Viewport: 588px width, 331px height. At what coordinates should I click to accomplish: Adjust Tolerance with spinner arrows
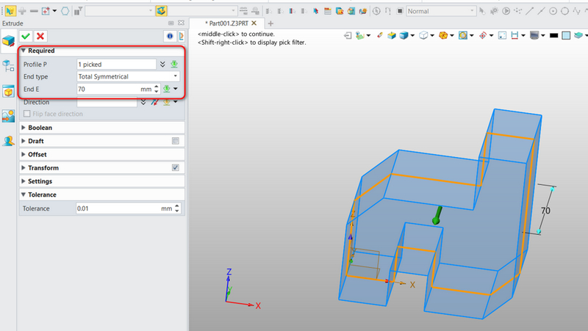point(177,208)
